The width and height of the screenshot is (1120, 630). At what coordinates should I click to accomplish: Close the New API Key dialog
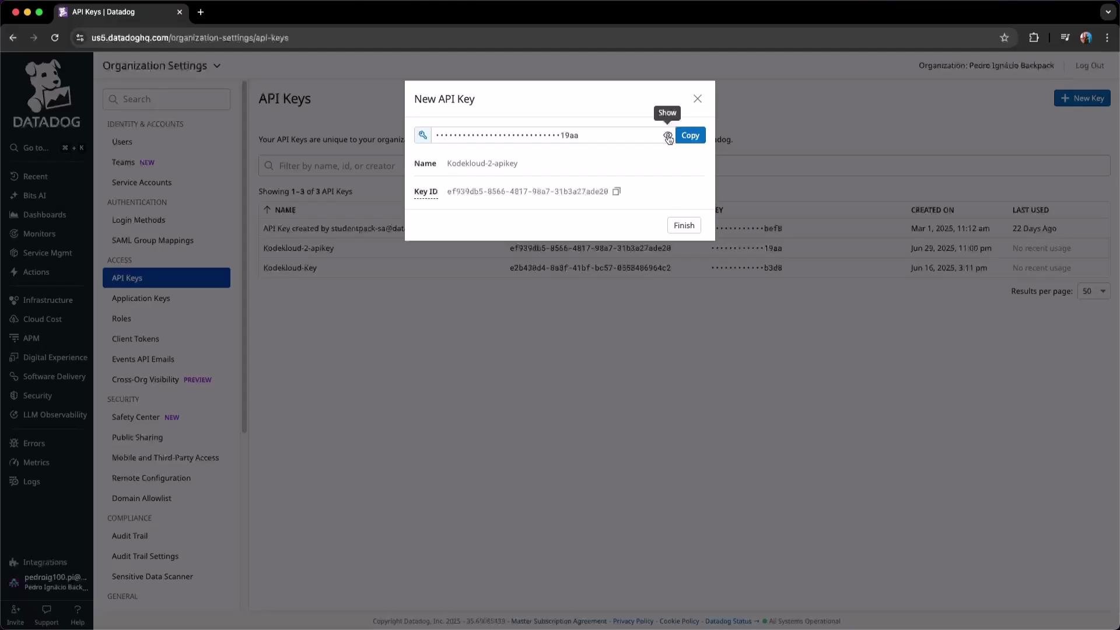pyautogui.click(x=697, y=99)
